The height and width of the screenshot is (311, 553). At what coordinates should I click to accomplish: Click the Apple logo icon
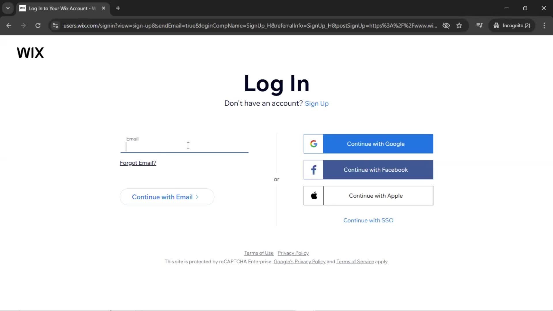pos(314,196)
